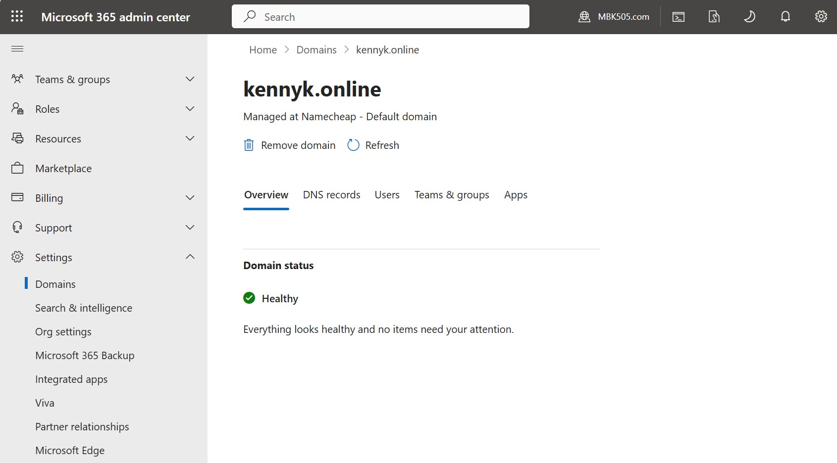Open the document icon in the header
This screenshot has width=837, height=463.
pos(714,17)
